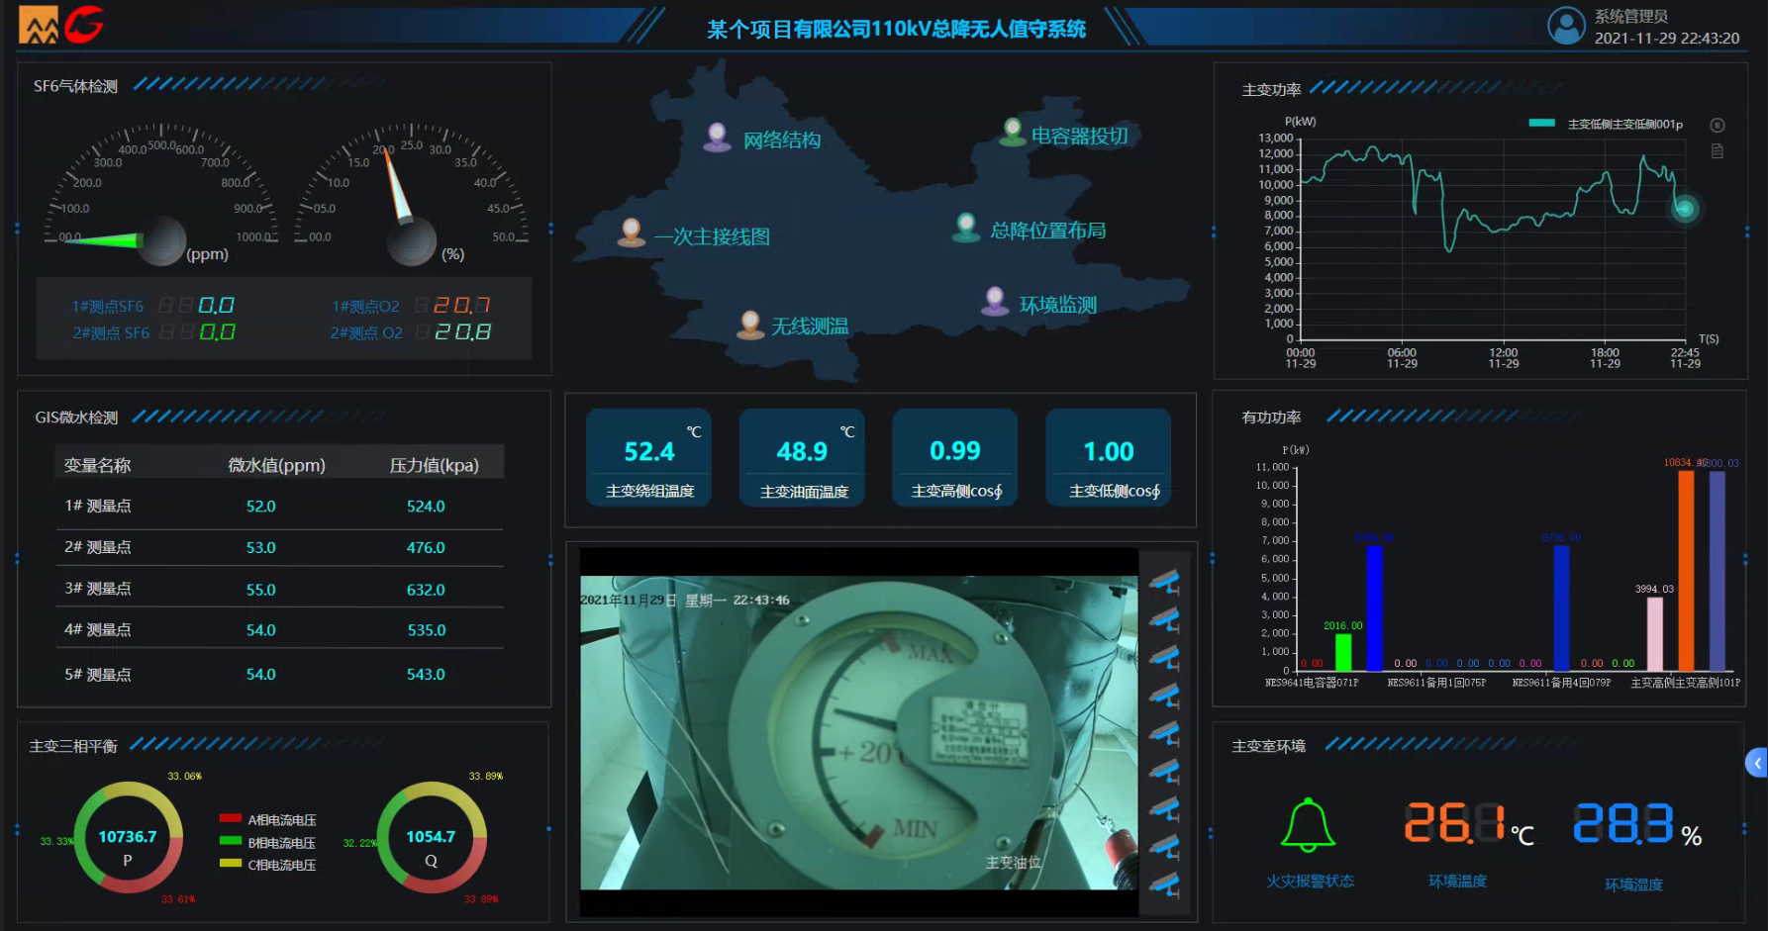Click the 网络结构 map pin

tap(717, 137)
